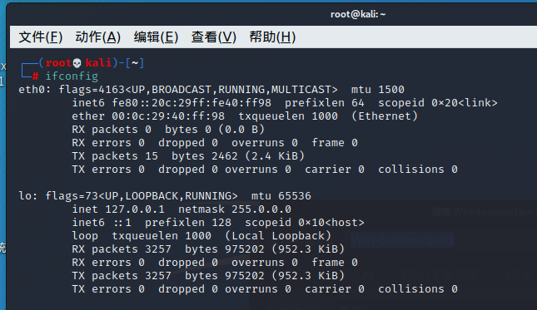Open the 查看(V) menu

[x=214, y=37]
